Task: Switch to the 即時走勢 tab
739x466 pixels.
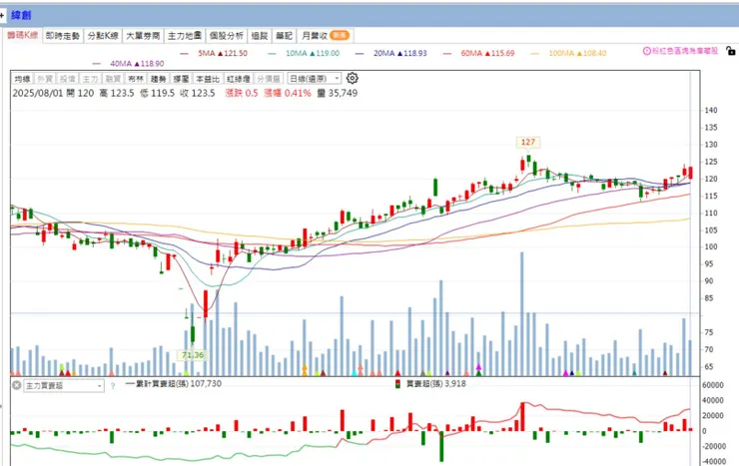Action: click(63, 36)
